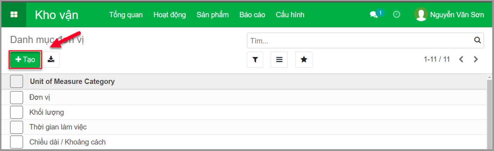Go to next page arrow

476,59
